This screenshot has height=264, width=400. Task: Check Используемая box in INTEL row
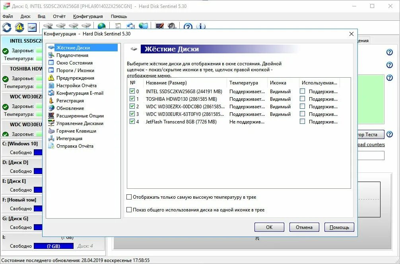[302, 91]
